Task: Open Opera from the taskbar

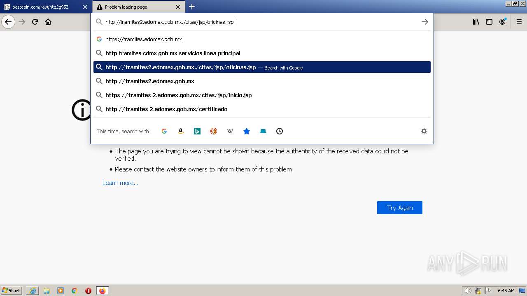Action: click(x=88, y=291)
